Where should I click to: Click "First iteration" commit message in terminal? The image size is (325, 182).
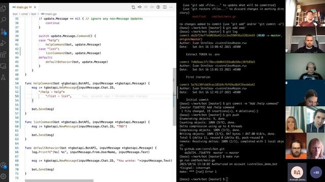click(198, 77)
